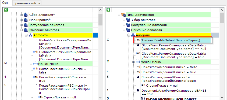Click the document icon beside right Сбор алкоголя
Screen dimensions: 227x100
(128, 20)
